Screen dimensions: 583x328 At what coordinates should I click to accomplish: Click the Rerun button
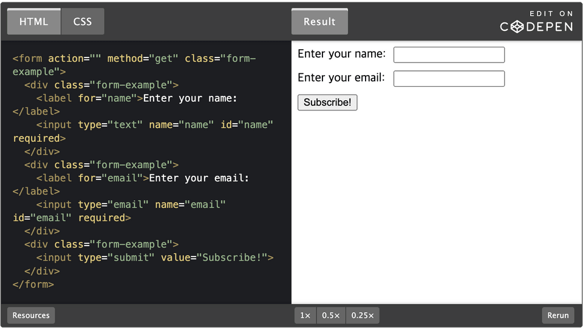click(x=558, y=315)
